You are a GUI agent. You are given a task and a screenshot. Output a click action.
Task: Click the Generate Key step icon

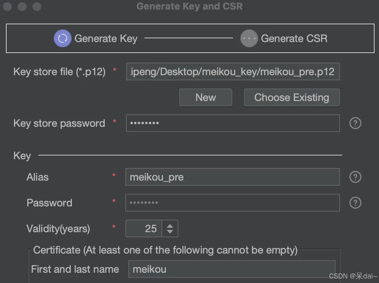click(62, 38)
